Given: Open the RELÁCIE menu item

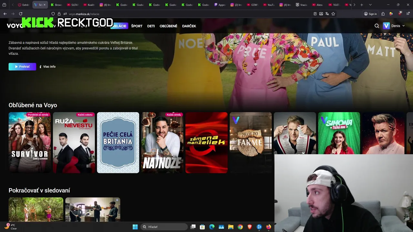Looking at the screenshot, I should click(x=119, y=26).
